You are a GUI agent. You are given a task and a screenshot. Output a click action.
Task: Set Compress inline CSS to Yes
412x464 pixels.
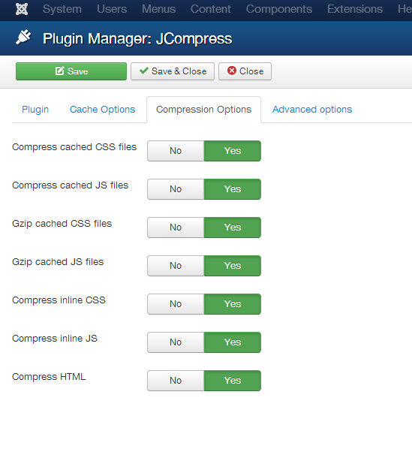click(x=233, y=304)
